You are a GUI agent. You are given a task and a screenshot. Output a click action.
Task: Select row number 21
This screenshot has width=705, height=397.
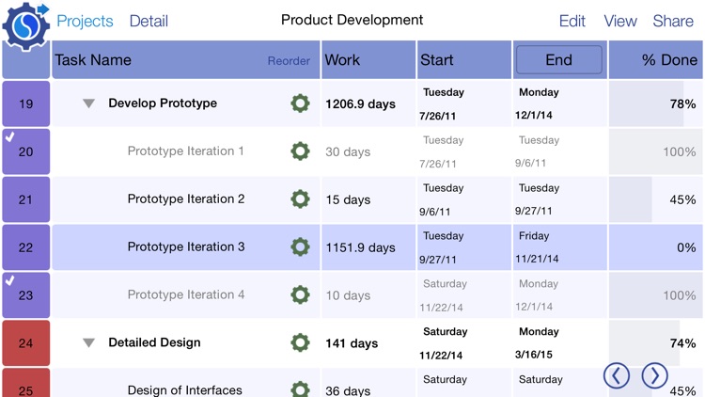pyautogui.click(x=26, y=199)
